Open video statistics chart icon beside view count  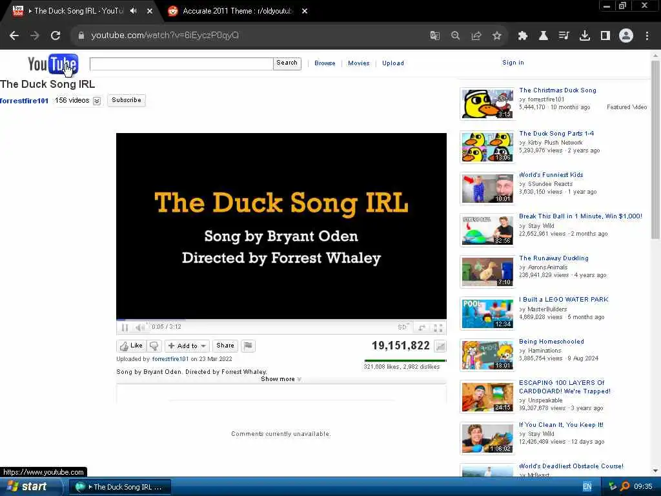tap(440, 346)
